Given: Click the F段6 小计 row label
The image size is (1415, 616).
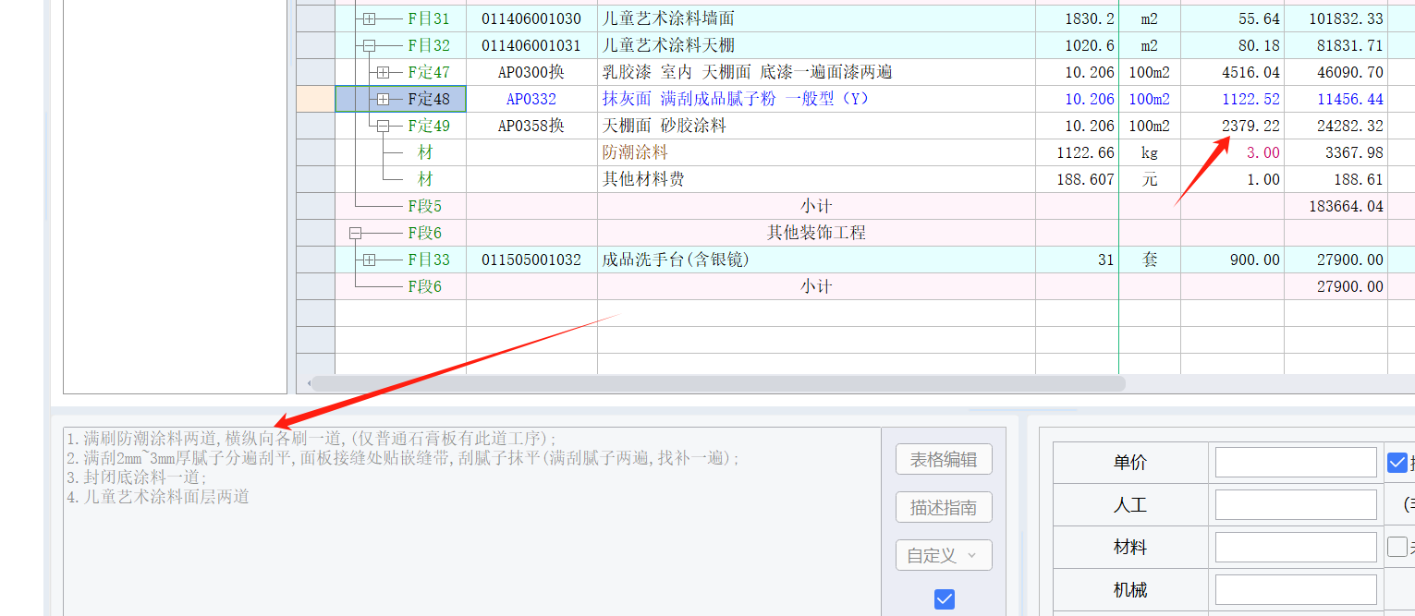Looking at the screenshot, I should [x=816, y=286].
